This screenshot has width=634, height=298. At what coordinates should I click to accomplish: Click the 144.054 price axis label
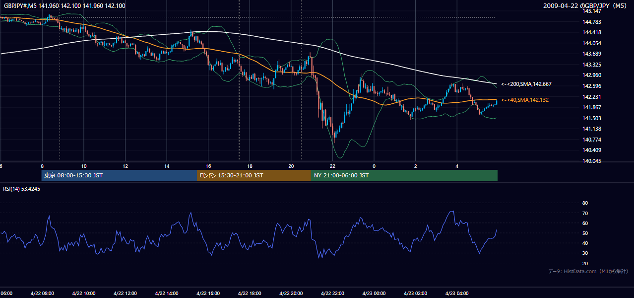pos(591,43)
